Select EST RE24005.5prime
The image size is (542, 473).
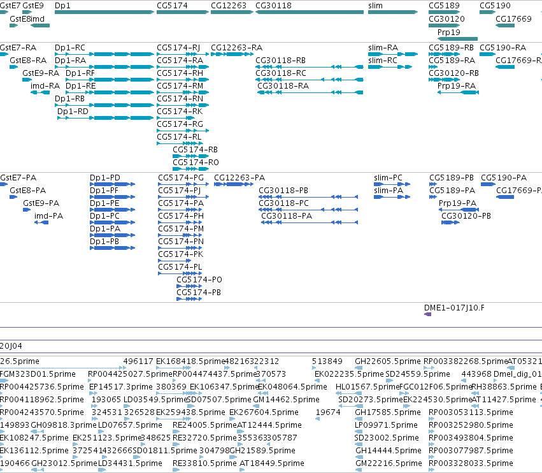(x=176, y=432)
